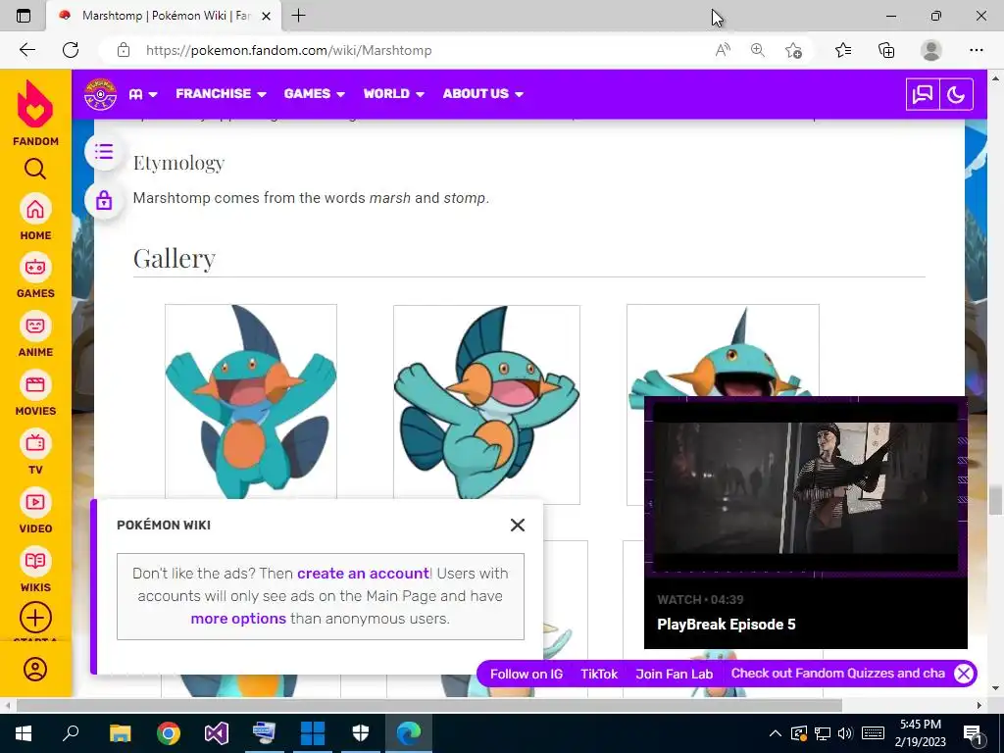This screenshot has width=1004, height=753.
Task: Follow the 'more options' link
Action: (238, 619)
